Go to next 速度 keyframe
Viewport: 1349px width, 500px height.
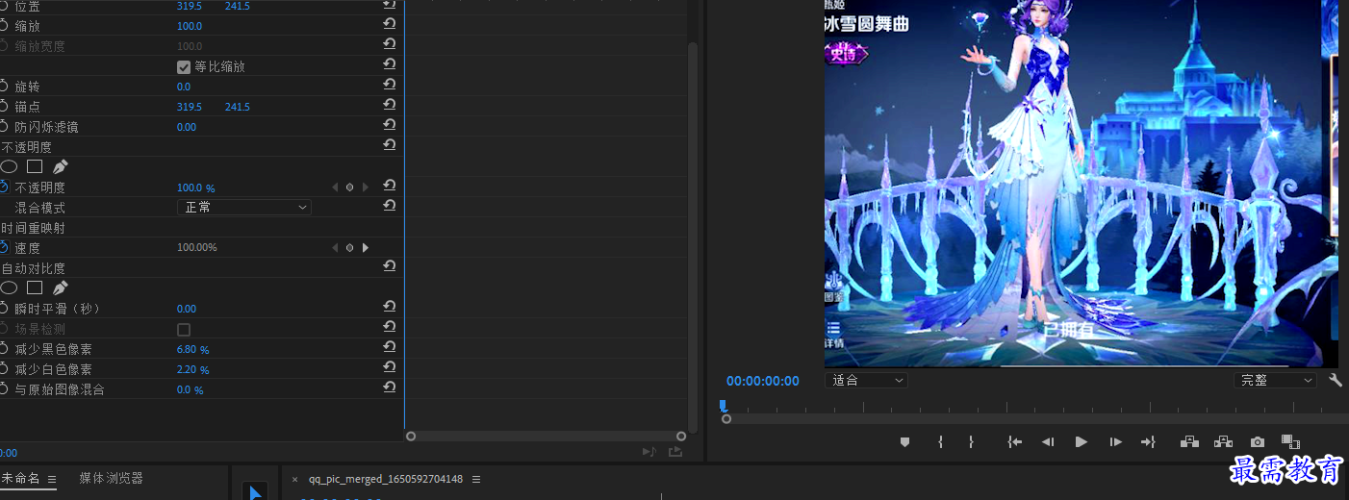[x=365, y=248]
